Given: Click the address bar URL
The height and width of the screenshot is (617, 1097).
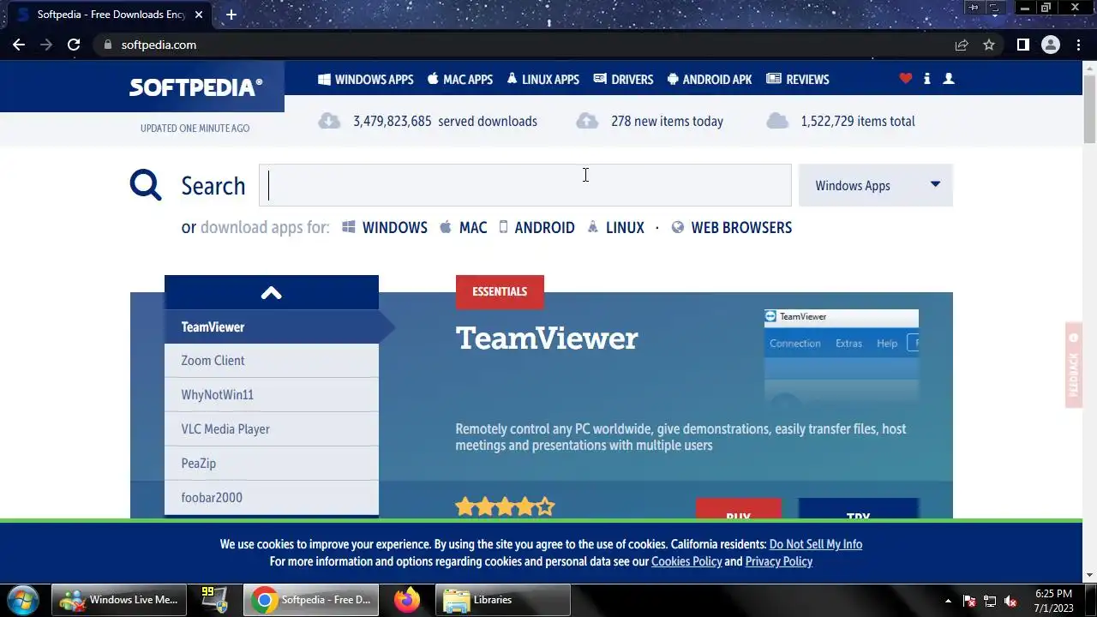Looking at the screenshot, I should pos(159,45).
